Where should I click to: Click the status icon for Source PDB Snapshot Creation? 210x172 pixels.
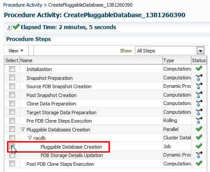[199, 86]
